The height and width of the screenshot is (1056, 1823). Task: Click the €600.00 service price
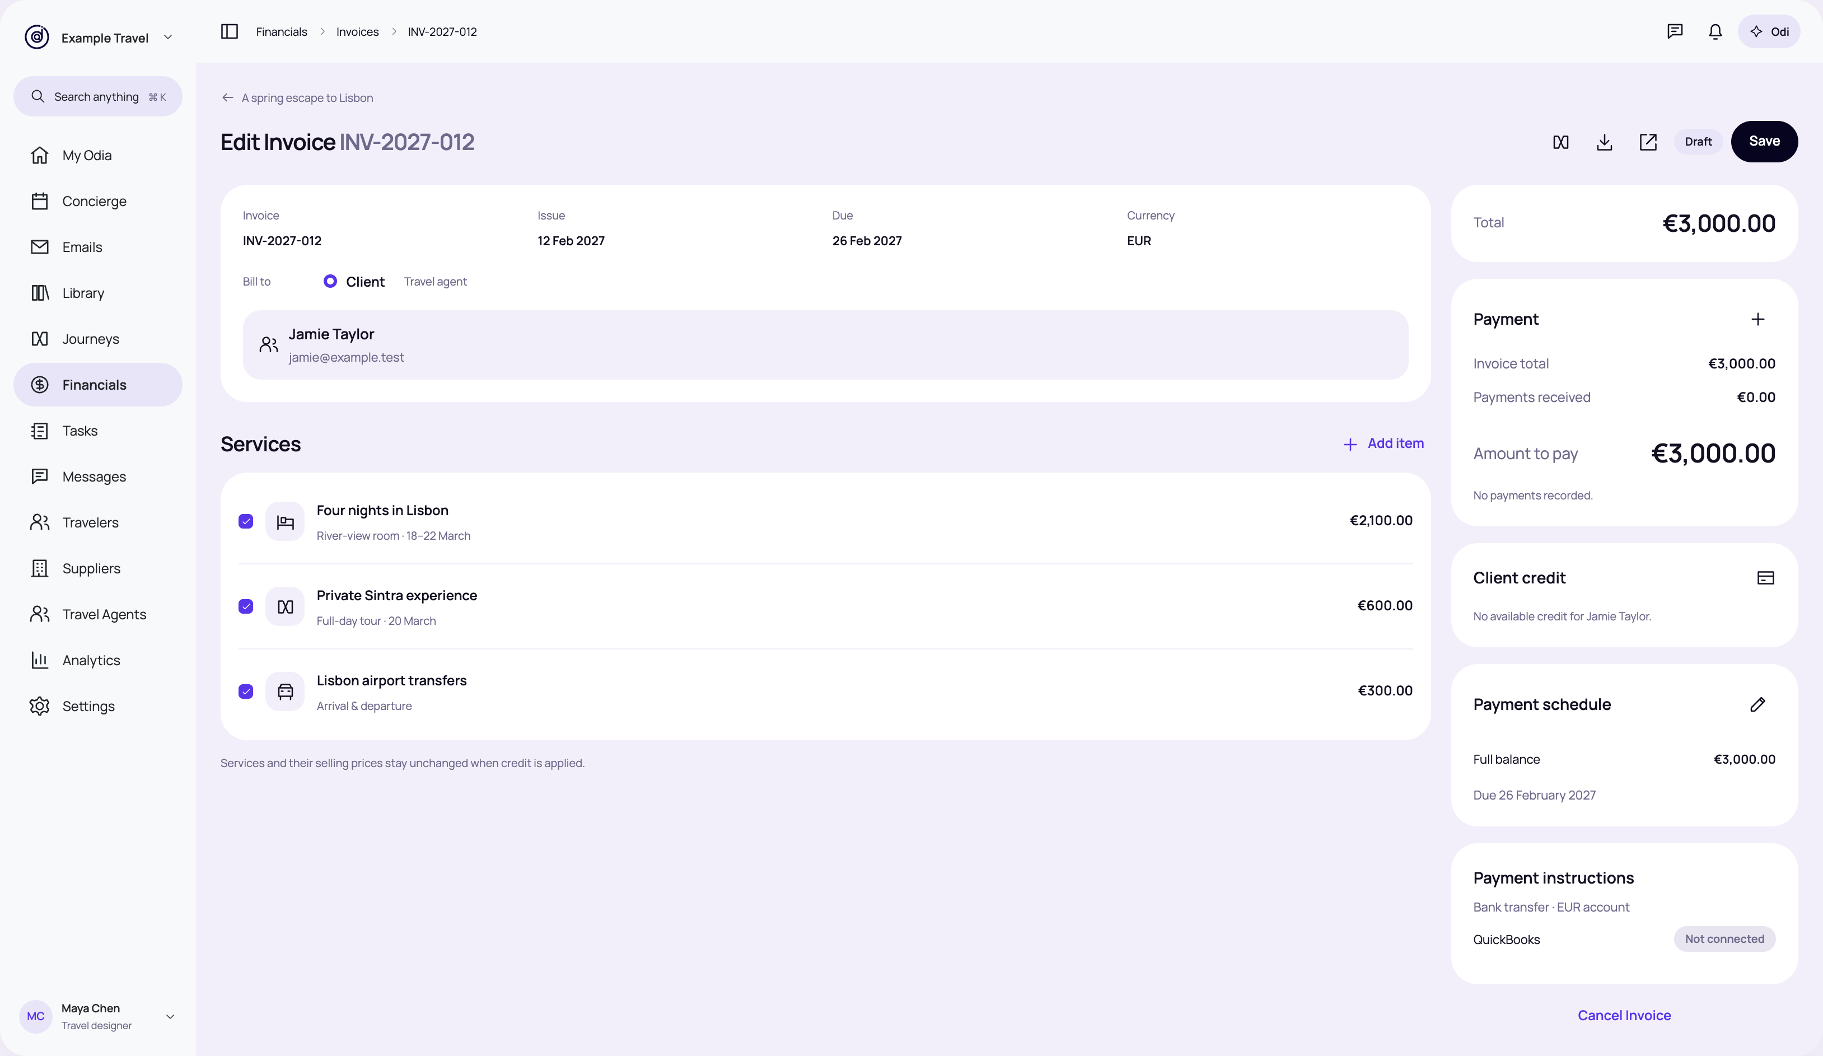(1385, 605)
